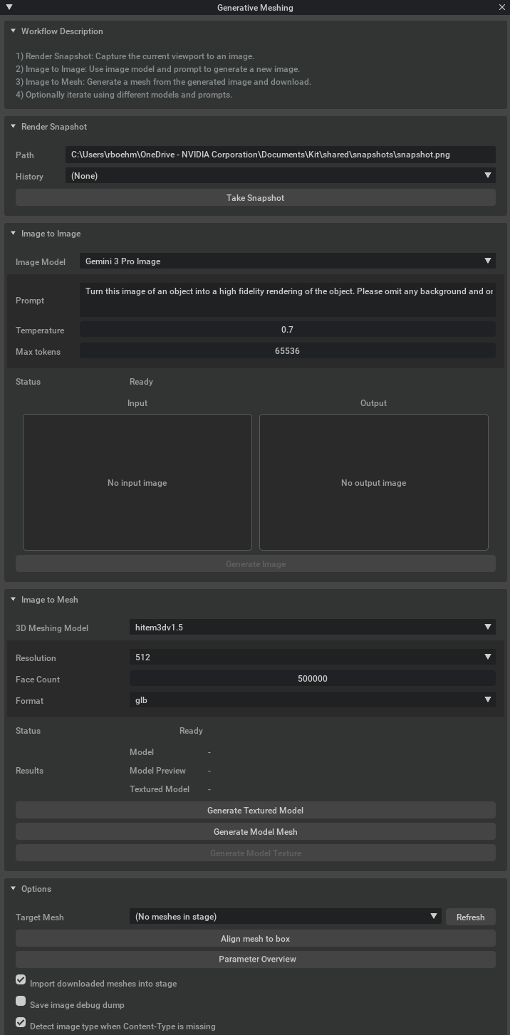The image size is (510, 1035).
Task: Open the History dropdown
Action: click(280, 176)
